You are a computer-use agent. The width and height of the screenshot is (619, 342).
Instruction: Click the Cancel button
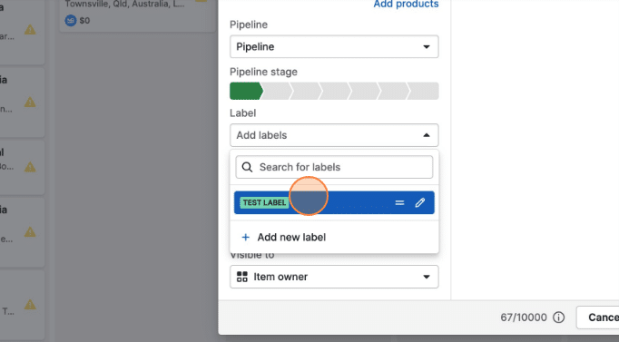tap(598, 318)
